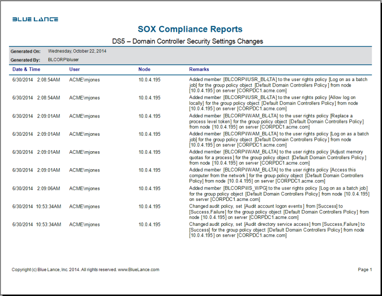This screenshot has height=296, width=382.
Task: Select the BLCORP\bluser Generated By value
Action: pos(63,60)
